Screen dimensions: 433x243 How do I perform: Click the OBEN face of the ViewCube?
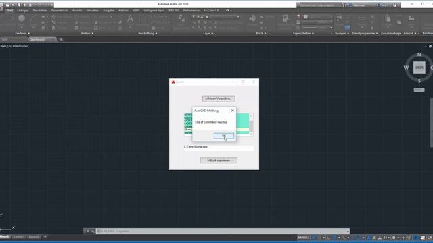[419, 67]
